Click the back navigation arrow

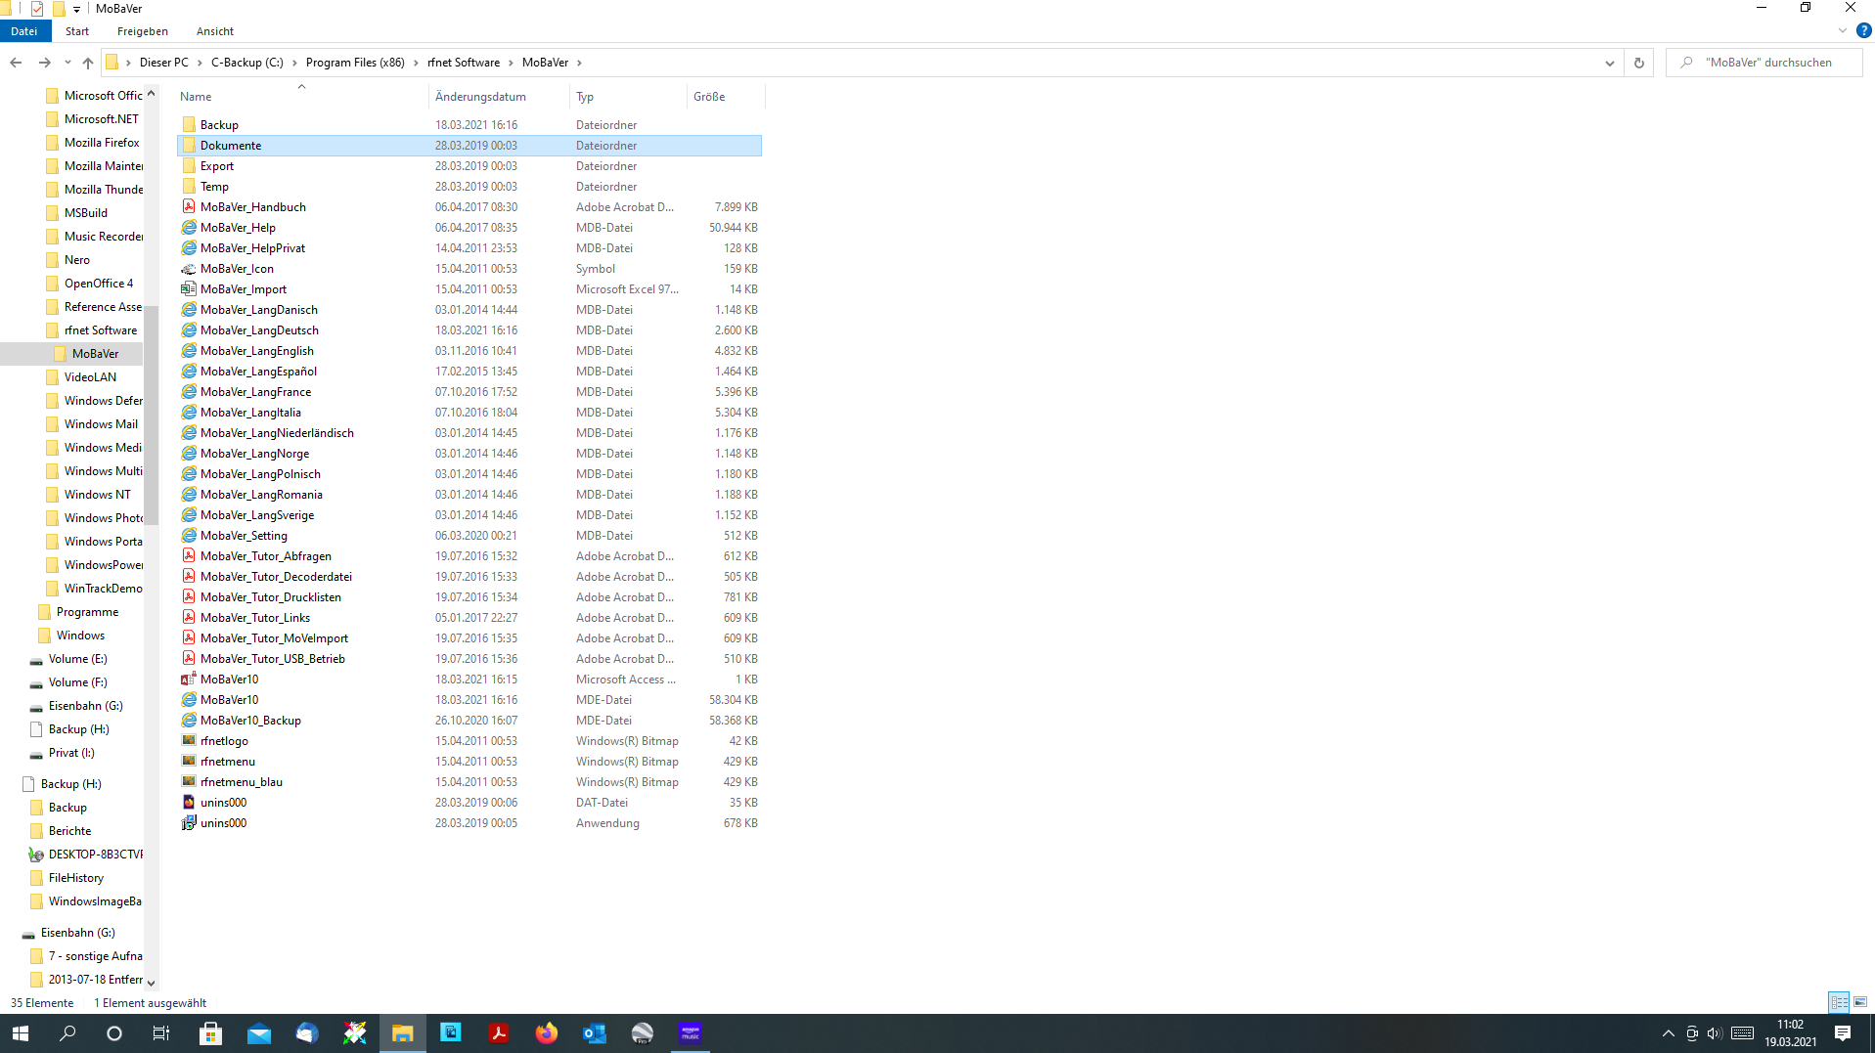(16, 63)
